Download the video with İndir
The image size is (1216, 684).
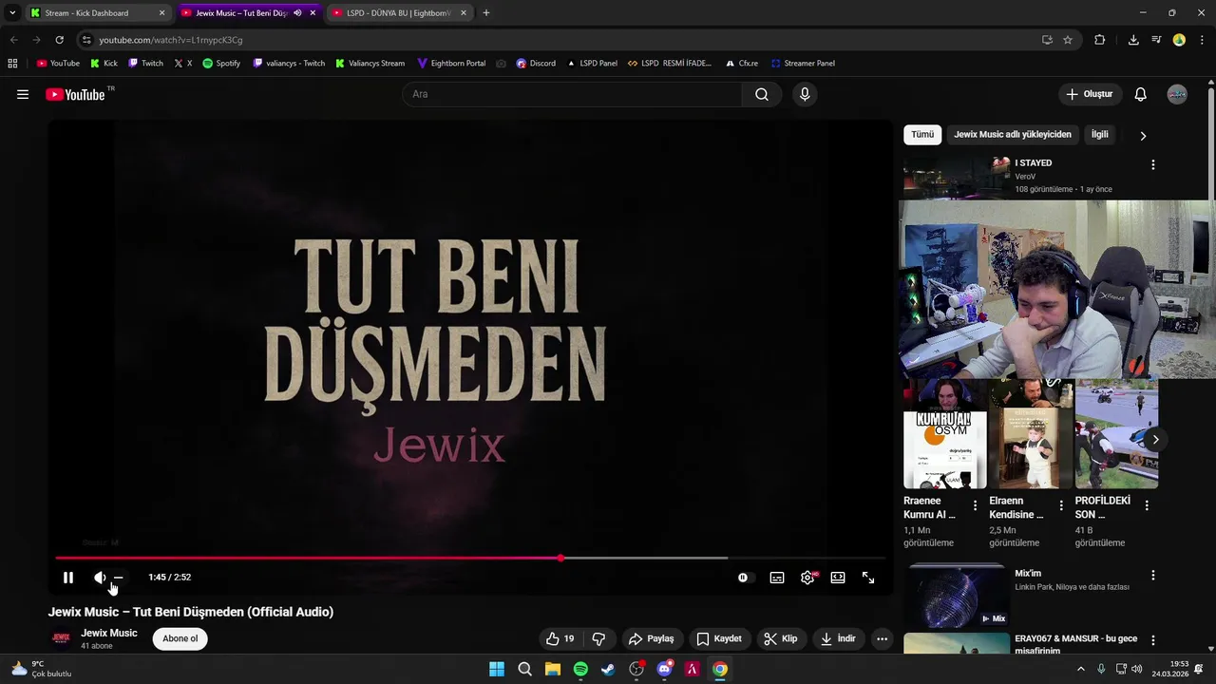(x=838, y=638)
